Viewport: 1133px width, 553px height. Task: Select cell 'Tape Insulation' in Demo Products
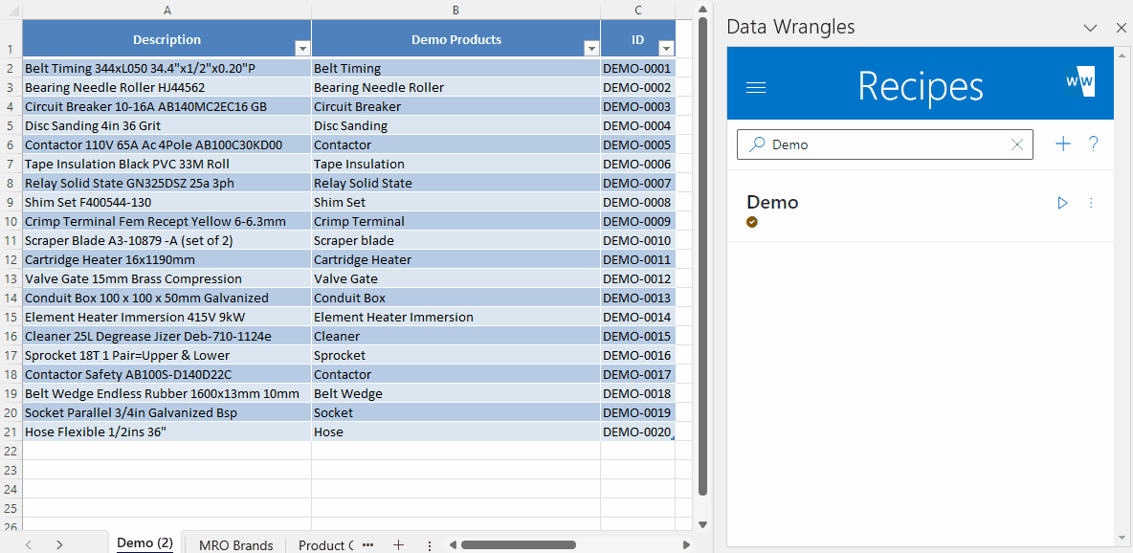(455, 165)
